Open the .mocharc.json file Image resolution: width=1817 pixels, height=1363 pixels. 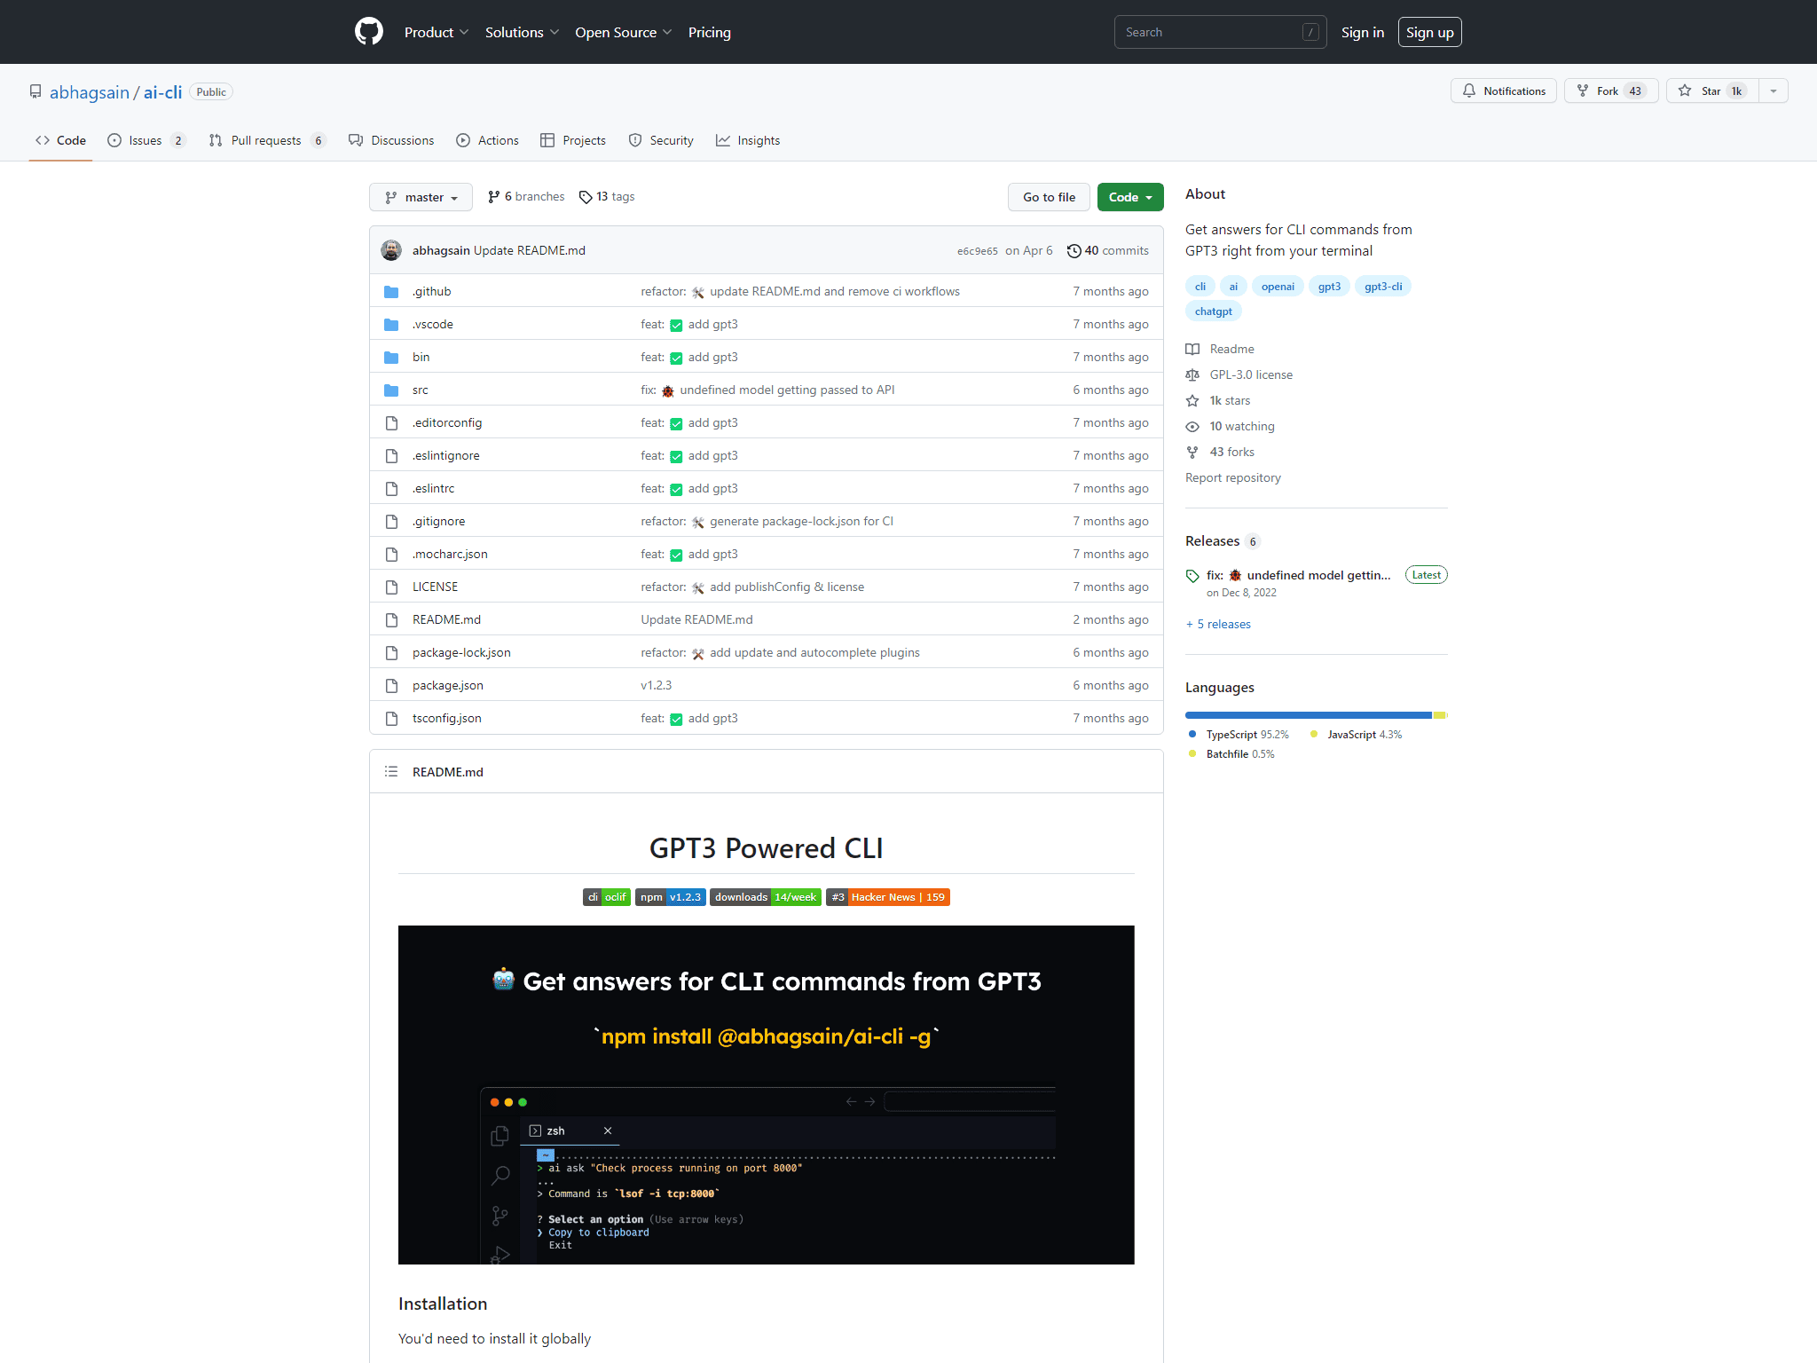point(450,554)
